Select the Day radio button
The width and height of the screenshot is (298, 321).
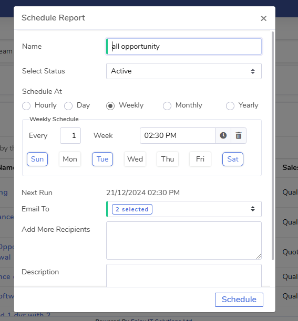point(68,106)
